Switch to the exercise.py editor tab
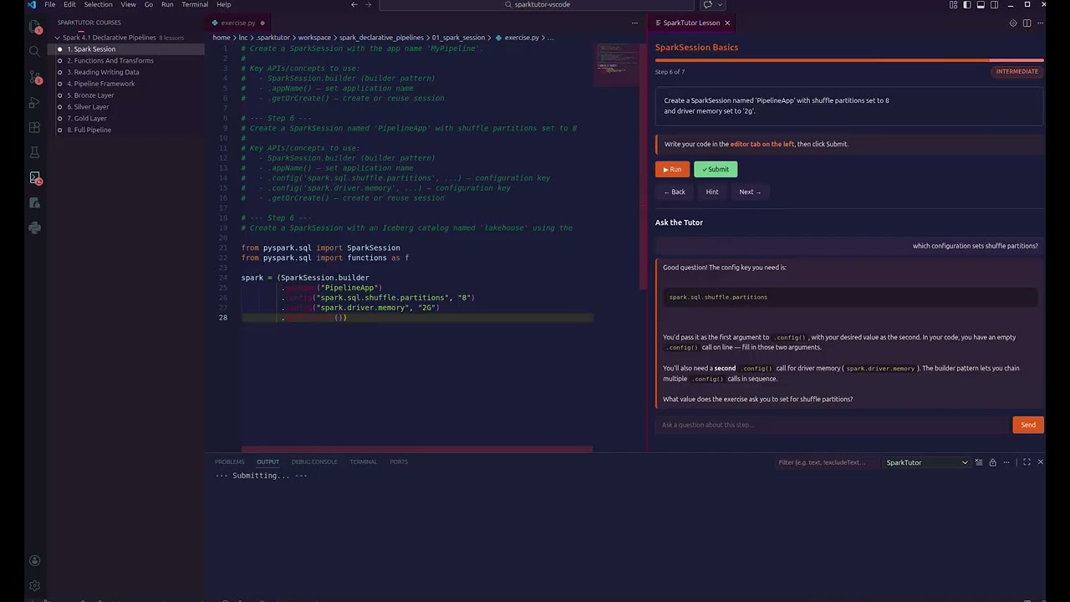The height and width of the screenshot is (602, 1070). tap(238, 23)
